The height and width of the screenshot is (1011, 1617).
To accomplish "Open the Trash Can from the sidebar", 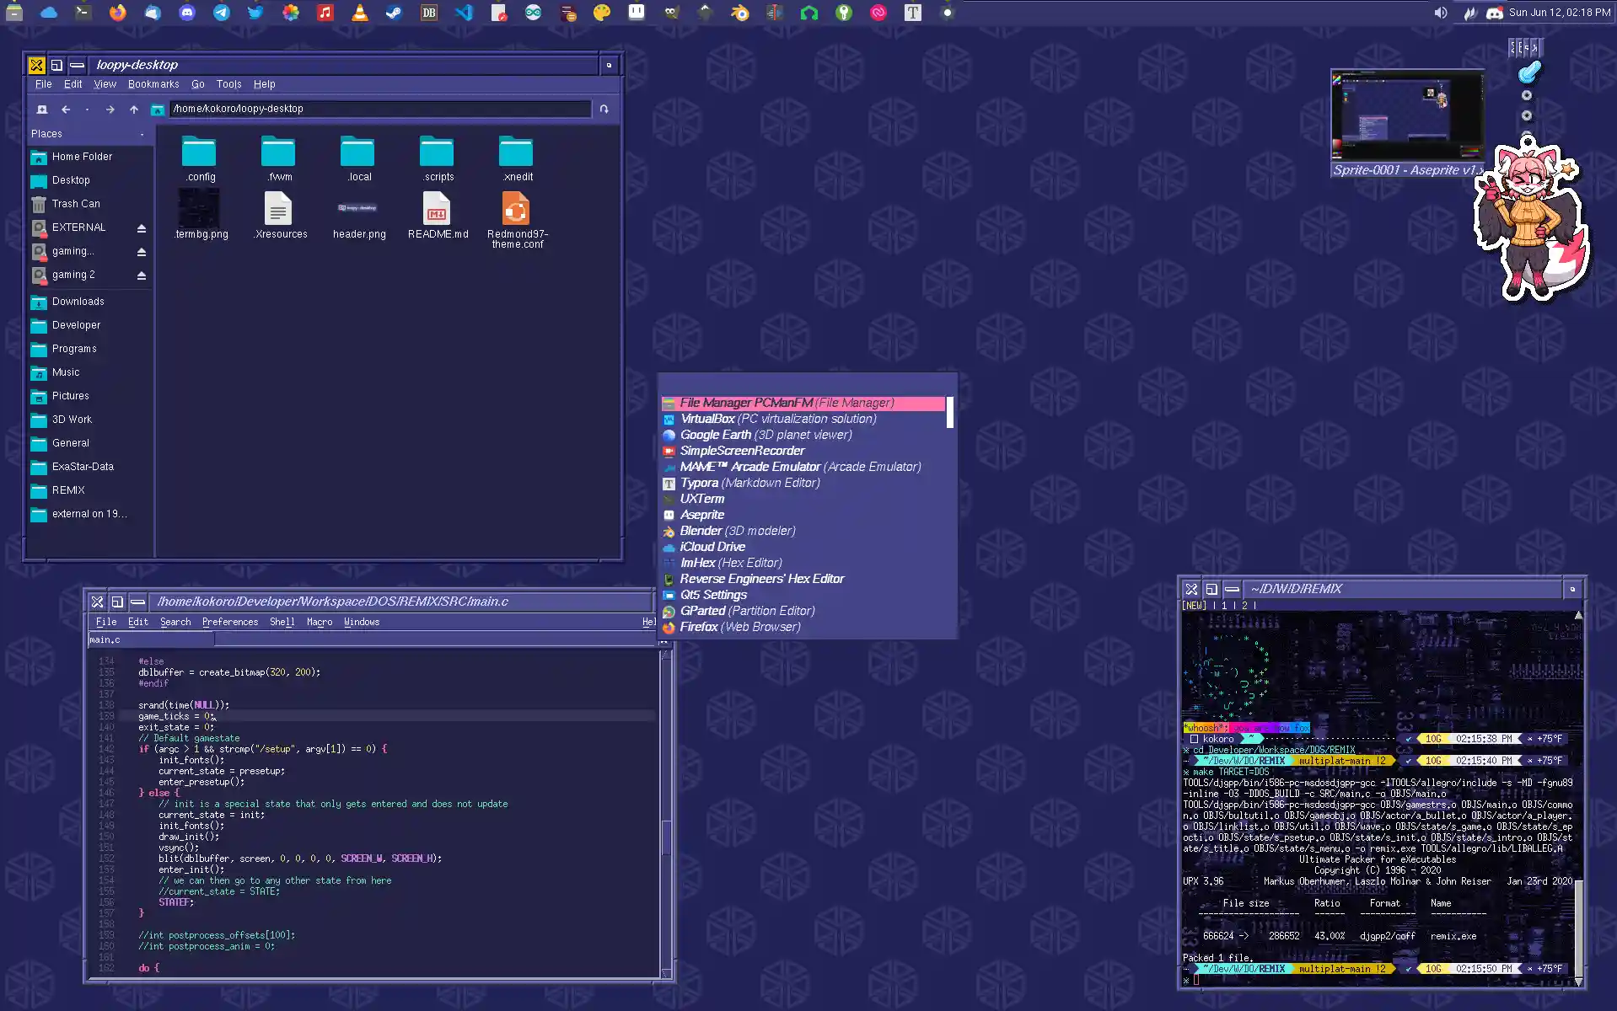I will point(74,203).
